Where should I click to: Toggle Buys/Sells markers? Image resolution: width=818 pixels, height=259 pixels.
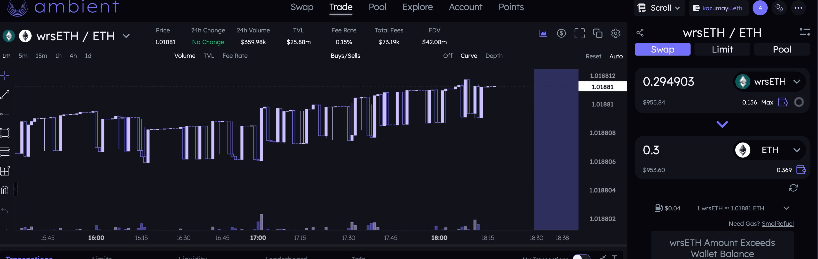coord(345,56)
